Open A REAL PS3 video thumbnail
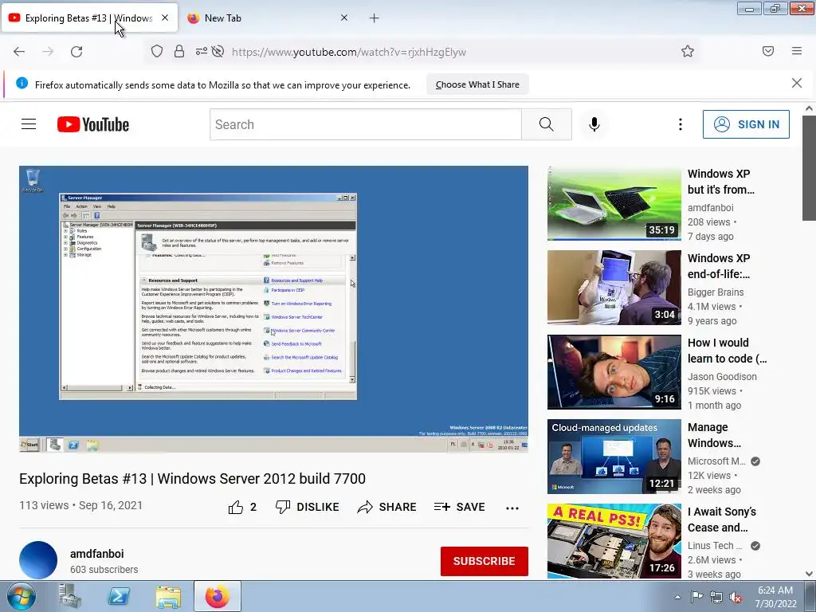This screenshot has height=612, width=816. (x=614, y=541)
